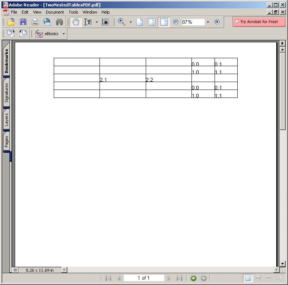Maximize the Adobe Reader window
The image size is (288, 285).
(276, 5)
